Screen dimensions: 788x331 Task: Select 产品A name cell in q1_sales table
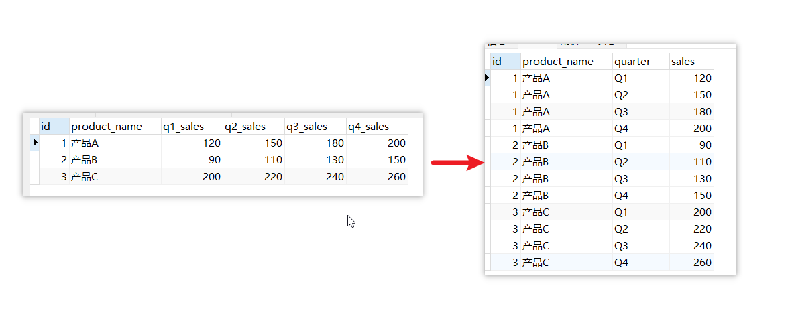pyautogui.click(x=115, y=143)
